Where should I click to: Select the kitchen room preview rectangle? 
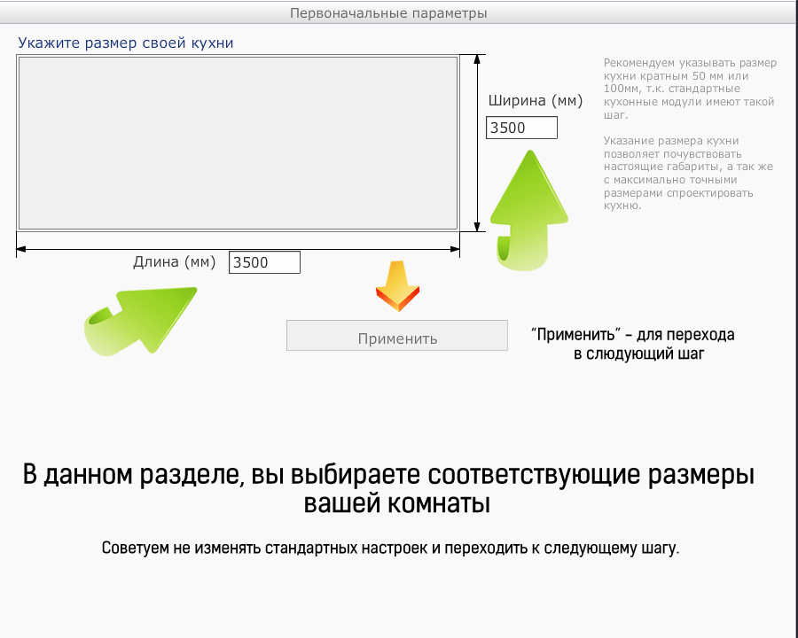pos(238,143)
